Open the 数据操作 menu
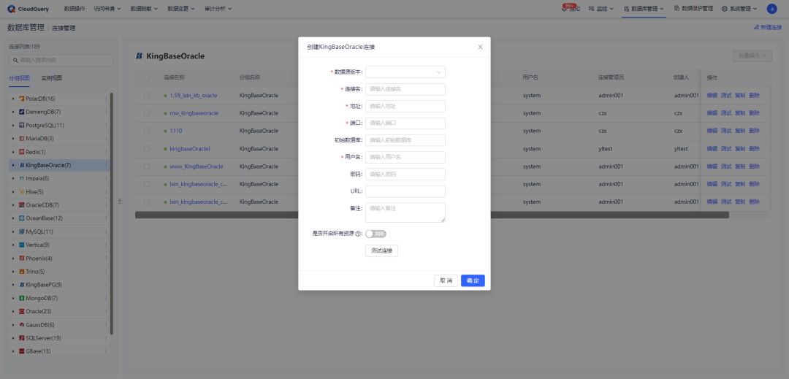The height and width of the screenshot is (379, 789). [75, 9]
